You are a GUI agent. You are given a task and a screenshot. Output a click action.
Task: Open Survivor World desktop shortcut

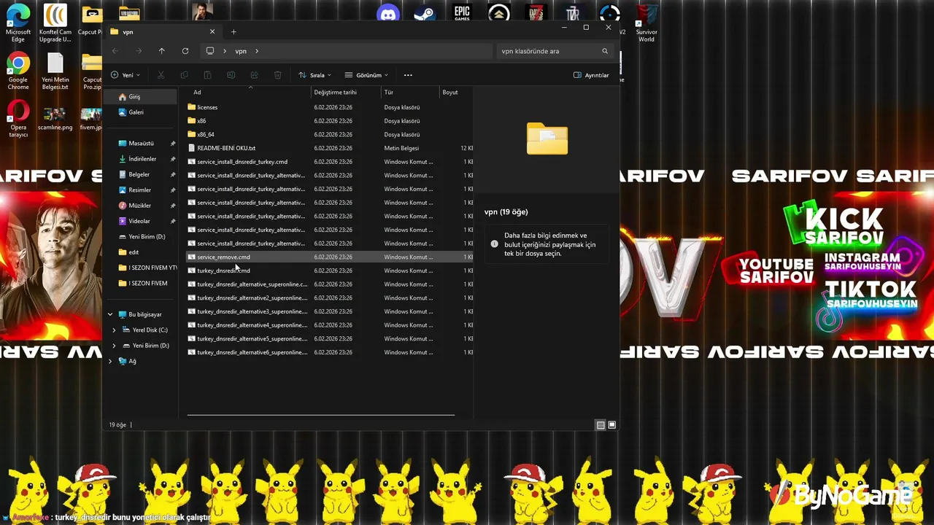pyautogui.click(x=647, y=23)
